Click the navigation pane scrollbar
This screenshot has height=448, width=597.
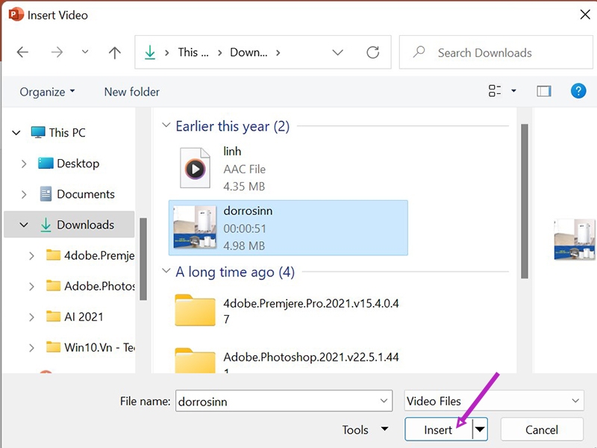[143, 258]
